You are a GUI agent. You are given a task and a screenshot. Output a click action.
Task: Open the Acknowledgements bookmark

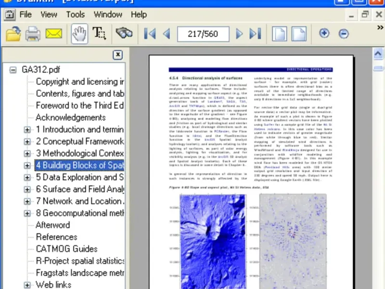click(71, 118)
